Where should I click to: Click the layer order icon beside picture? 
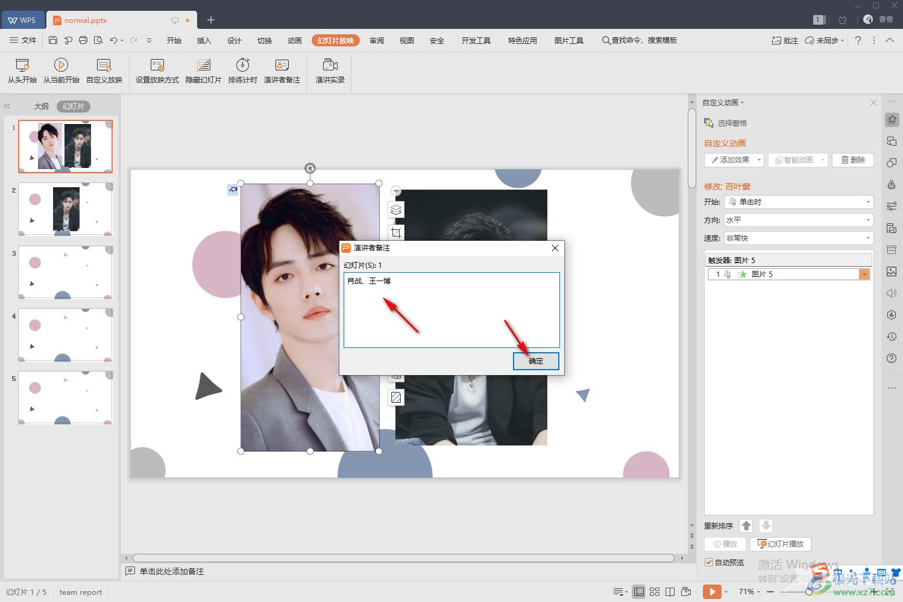click(x=396, y=210)
